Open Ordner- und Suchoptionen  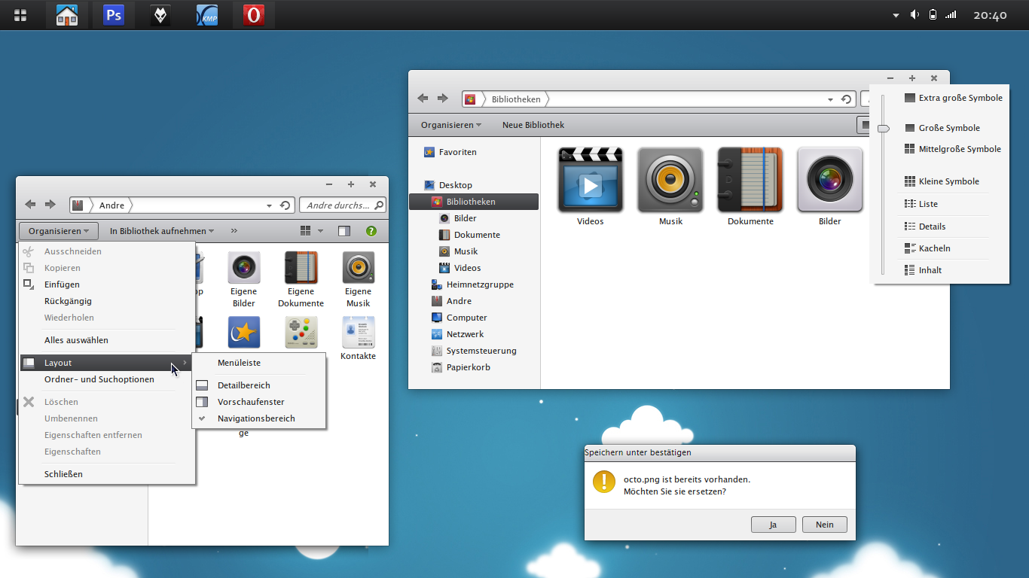click(x=107, y=379)
